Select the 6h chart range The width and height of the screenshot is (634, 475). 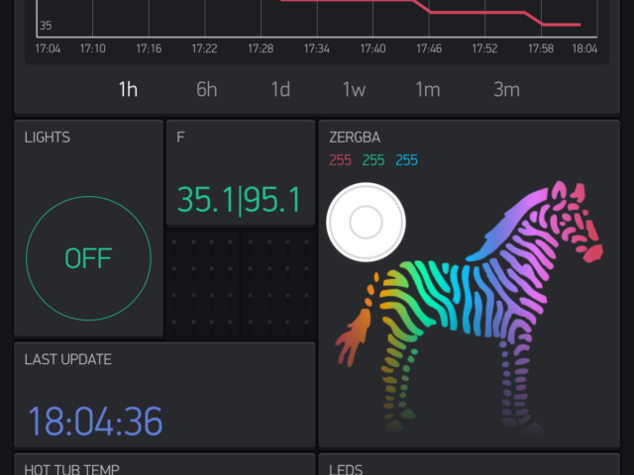pos(207,89)
